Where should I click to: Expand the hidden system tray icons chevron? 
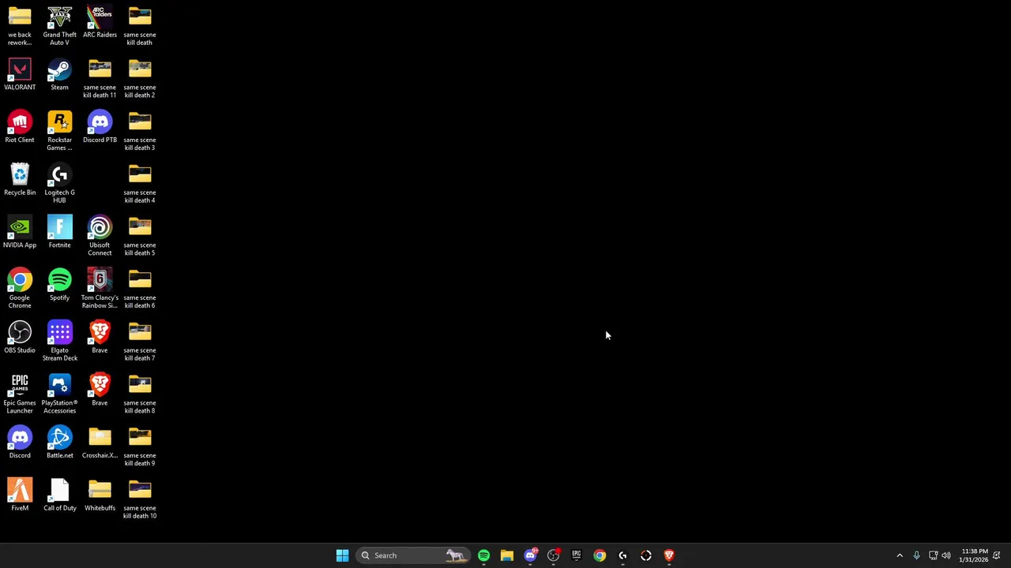899,555
